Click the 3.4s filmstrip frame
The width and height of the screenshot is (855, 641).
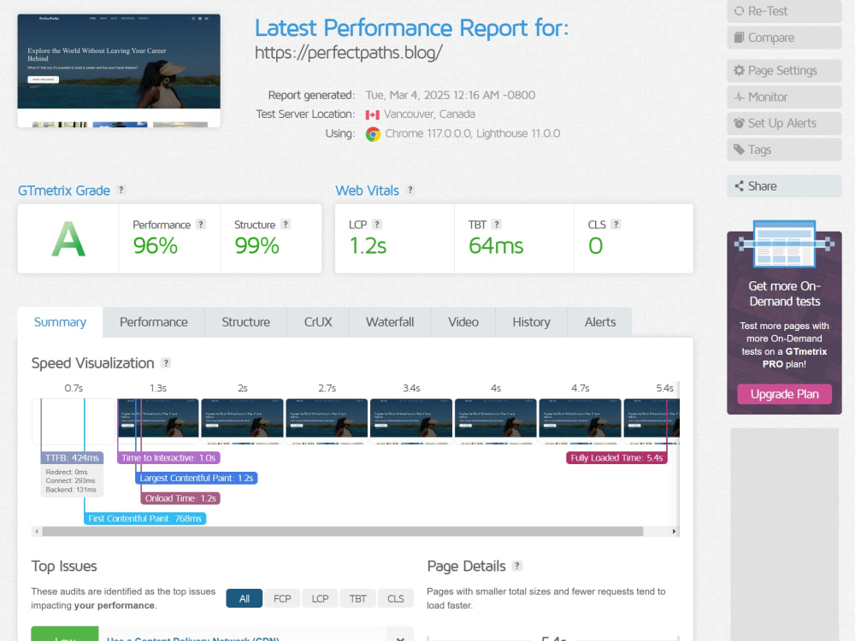click(411, 421)
